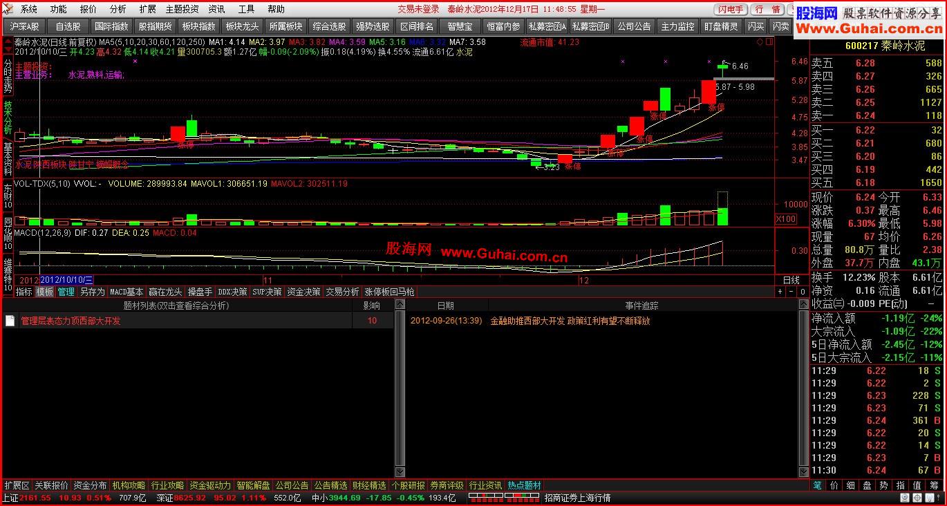Image resolution: width=947 pixels, height=506 pixels.
Task: Open the 主题投资 menu
Action: 182,9
